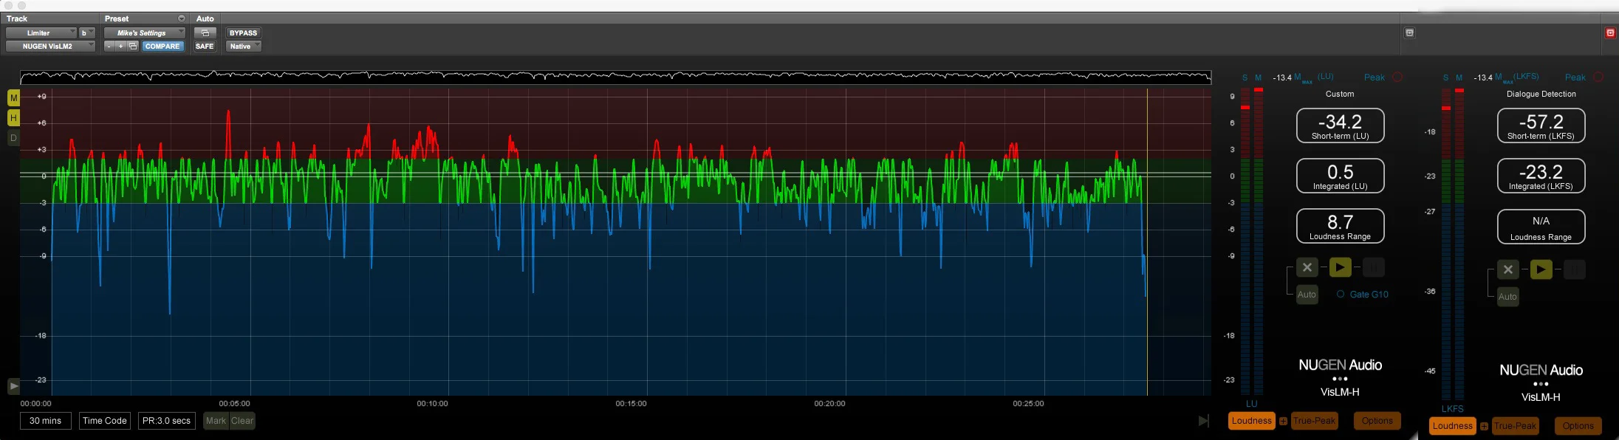Viewport: 1619px width, 440px height.
Task: Click the Mark button
Action: pyautogui.click(x=216, y=421)
